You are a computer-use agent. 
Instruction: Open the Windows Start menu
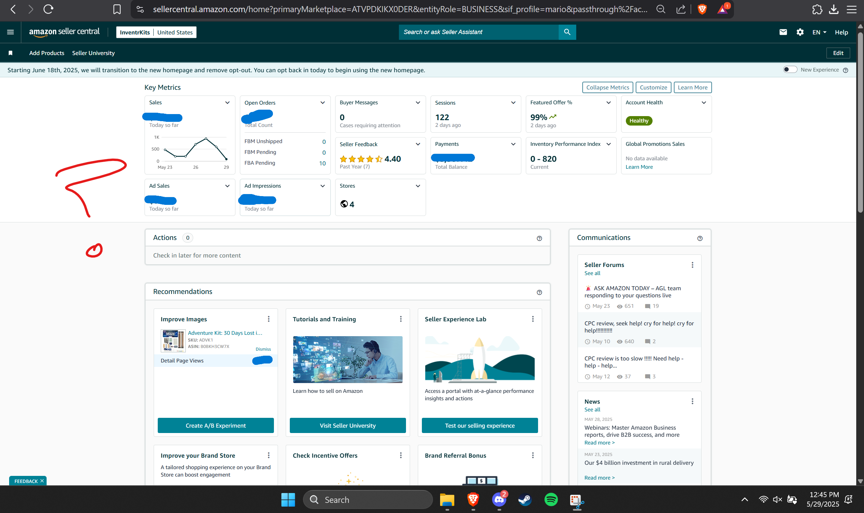coord(288,500)
